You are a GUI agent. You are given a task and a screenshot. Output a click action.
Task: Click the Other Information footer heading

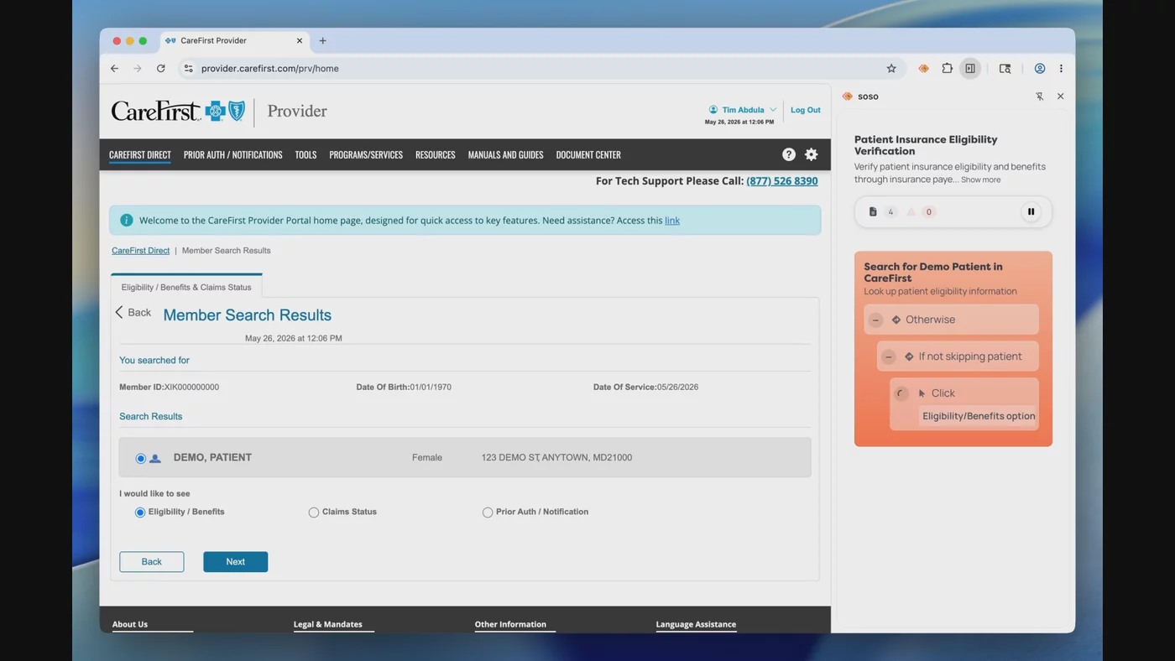pos(510,624)
